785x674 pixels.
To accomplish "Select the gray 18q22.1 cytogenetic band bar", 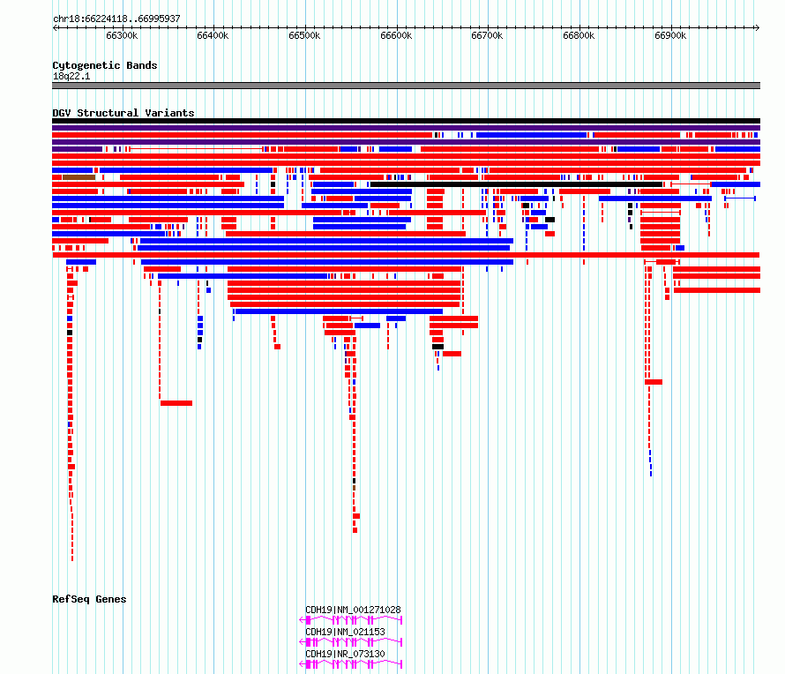I will (x=406, y=86).
